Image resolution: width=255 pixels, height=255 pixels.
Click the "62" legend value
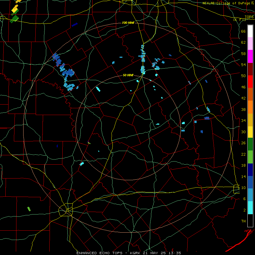243,42
